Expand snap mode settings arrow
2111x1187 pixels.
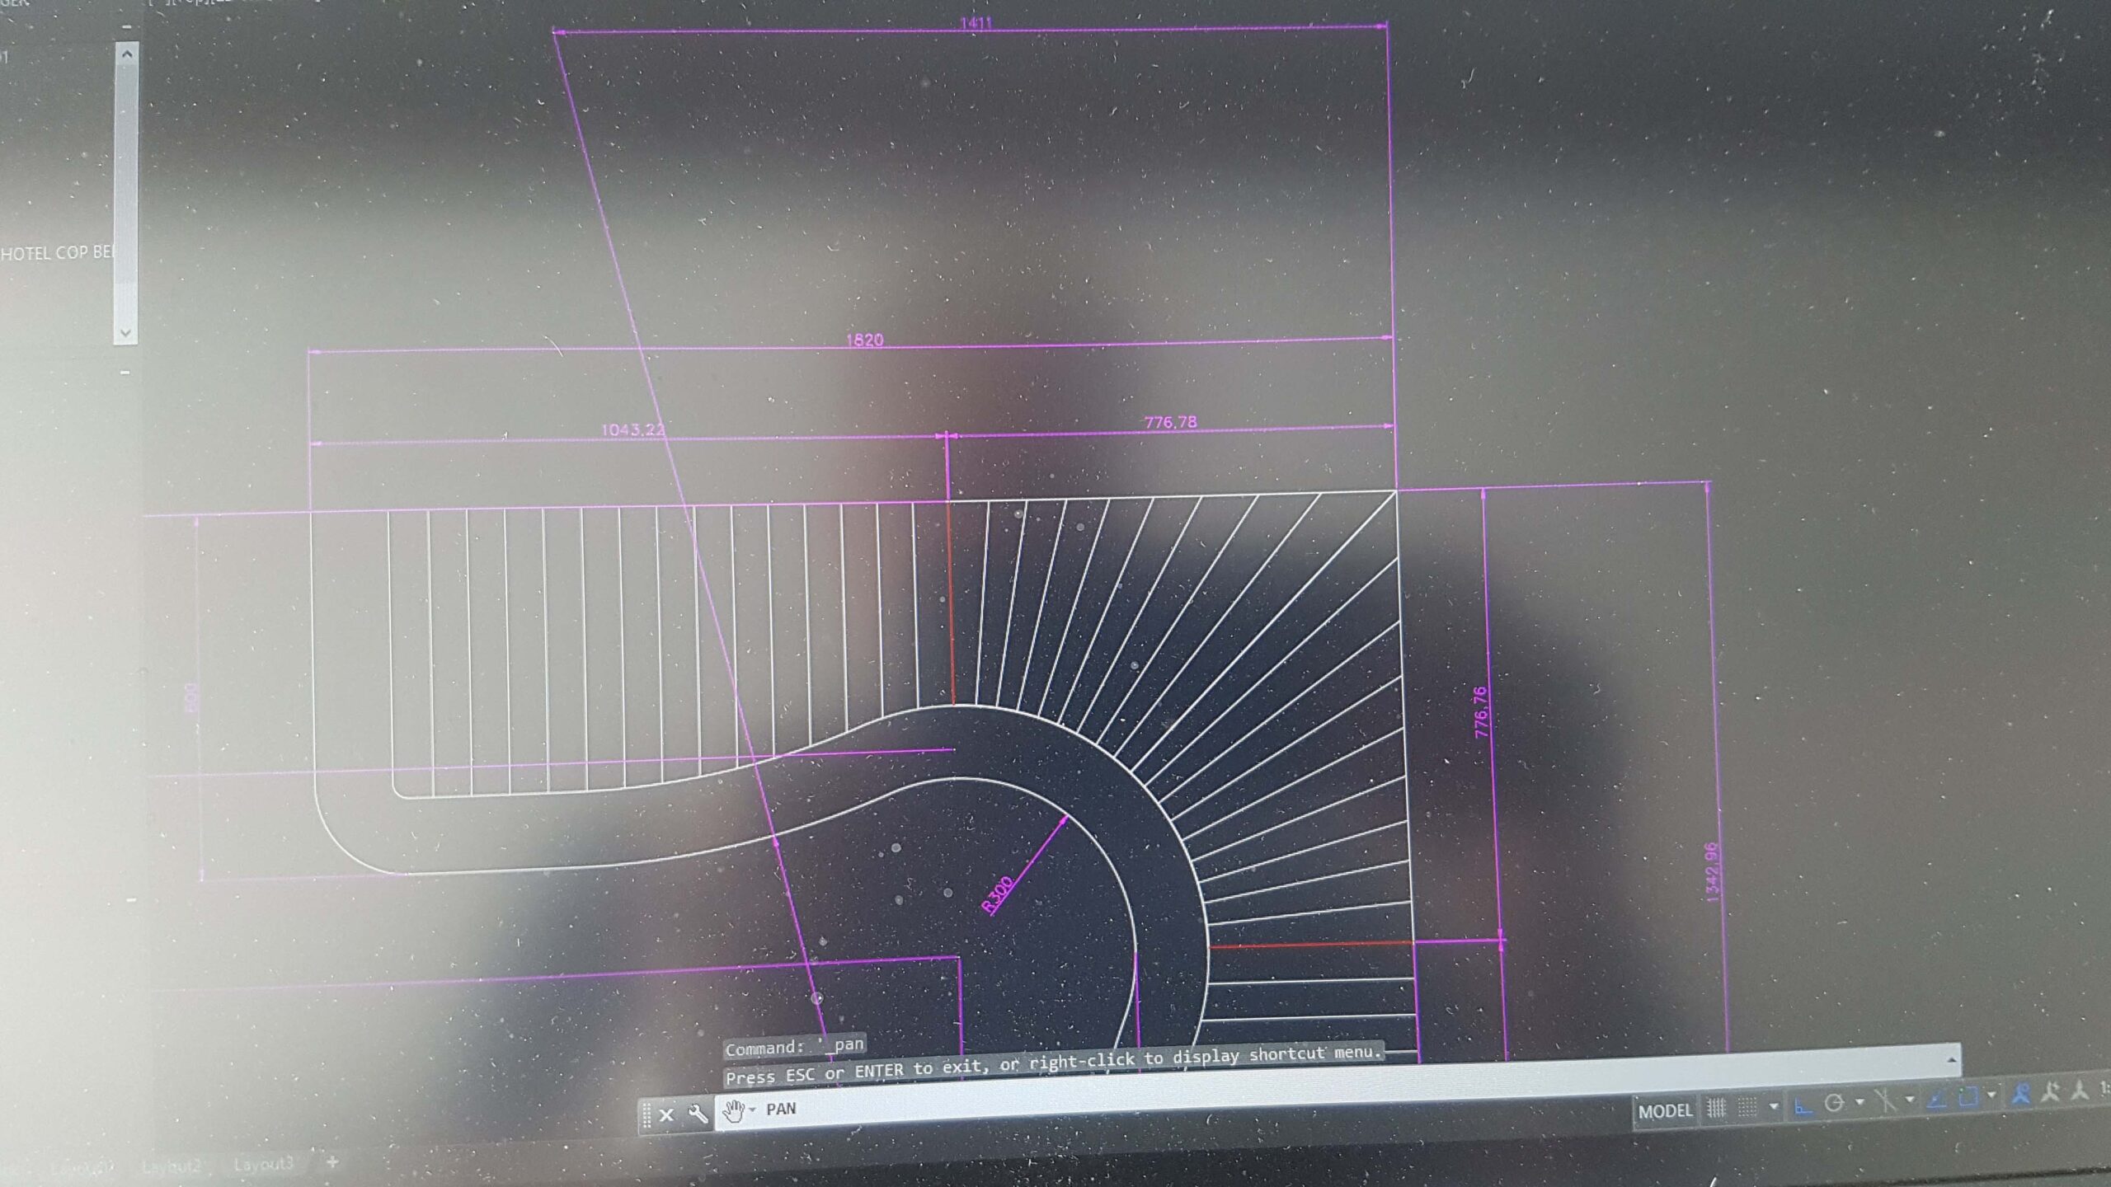tap(1774, 1106)
